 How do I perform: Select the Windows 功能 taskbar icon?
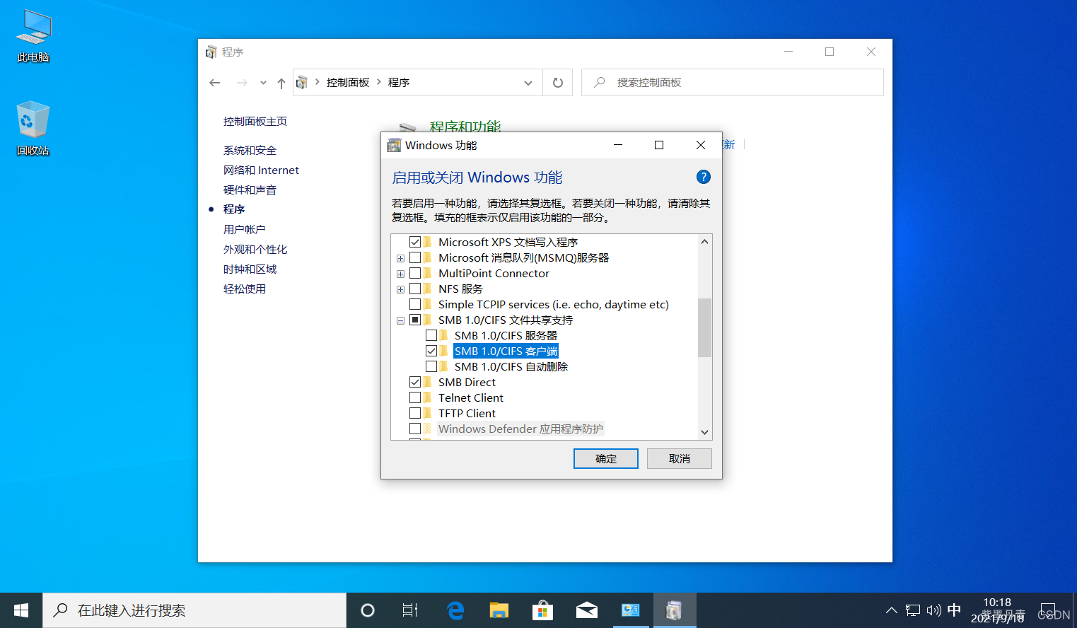coord(674,610)
